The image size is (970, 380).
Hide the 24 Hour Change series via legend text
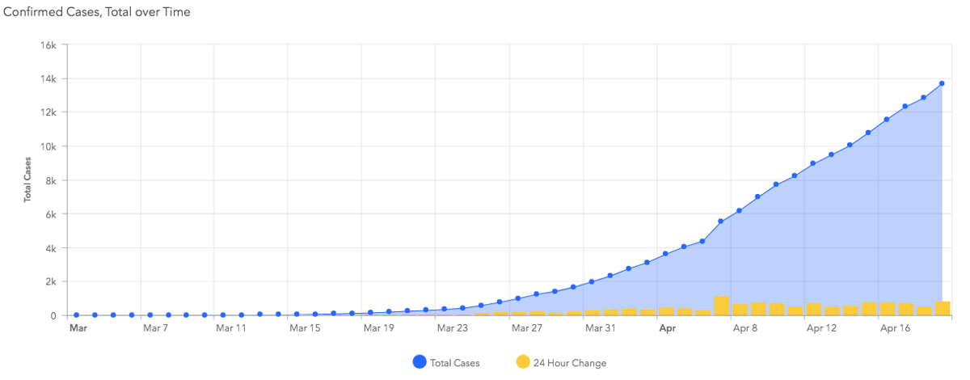[569, 363]
